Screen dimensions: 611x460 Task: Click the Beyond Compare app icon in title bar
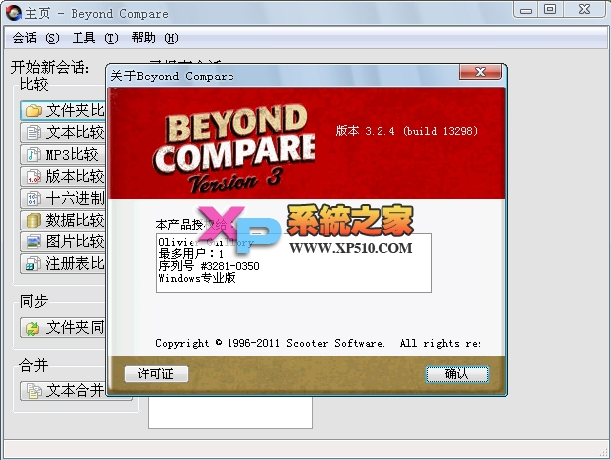point(14,13)
